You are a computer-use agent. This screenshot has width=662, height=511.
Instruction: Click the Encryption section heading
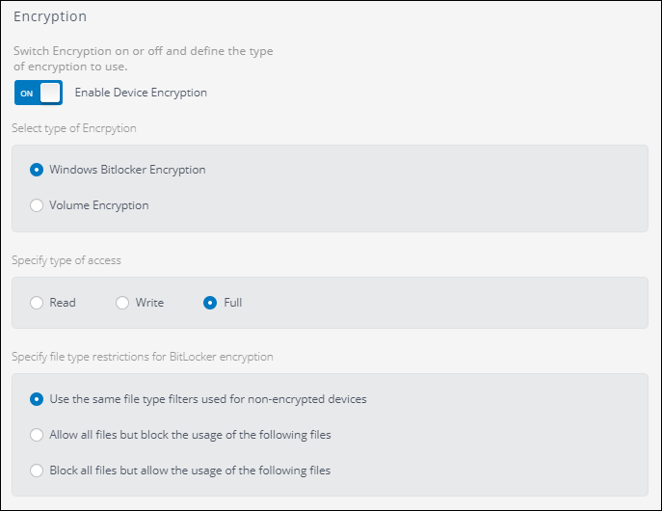click(50, 16)
